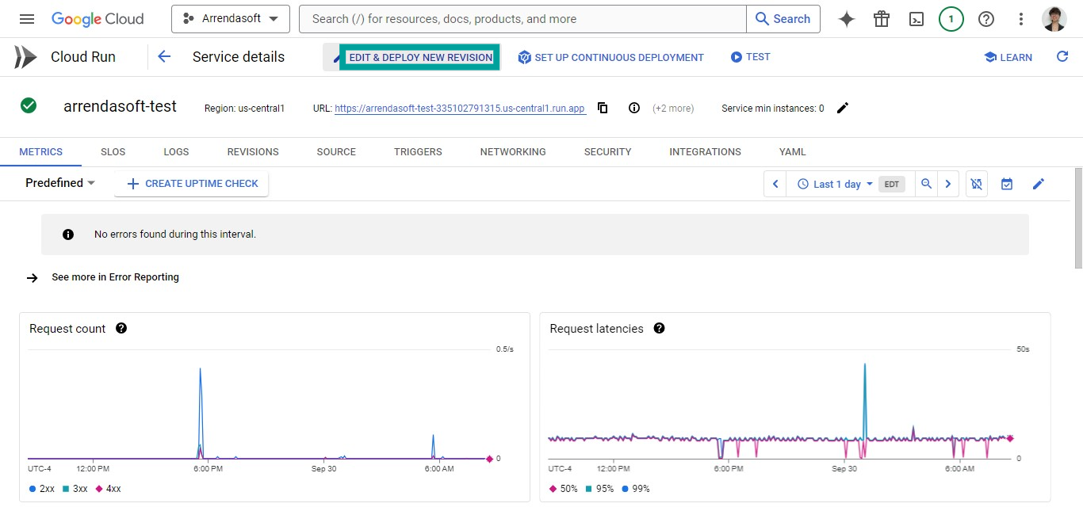Switch to the Metrics tab

tap(41, 151)
